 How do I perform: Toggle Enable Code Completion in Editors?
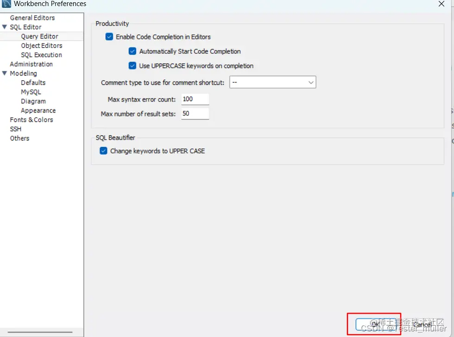click(x=109, y=37)
